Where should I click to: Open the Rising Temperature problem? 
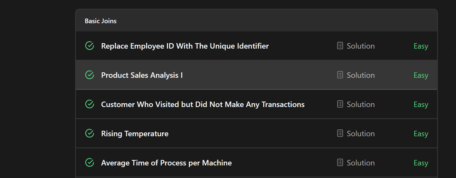pyautogui.click(x=135, y=134)
